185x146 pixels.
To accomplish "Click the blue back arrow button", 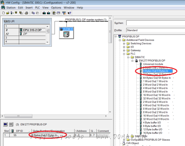I will tap(5, 124).
